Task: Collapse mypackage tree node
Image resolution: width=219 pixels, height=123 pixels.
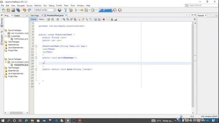Action: 6,36
